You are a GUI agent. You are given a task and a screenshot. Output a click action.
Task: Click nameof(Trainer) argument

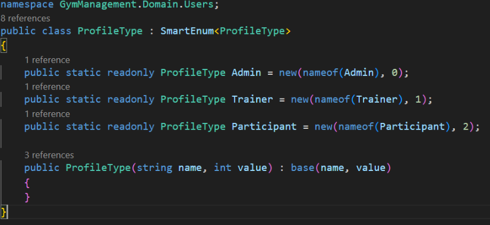[358, 100]
